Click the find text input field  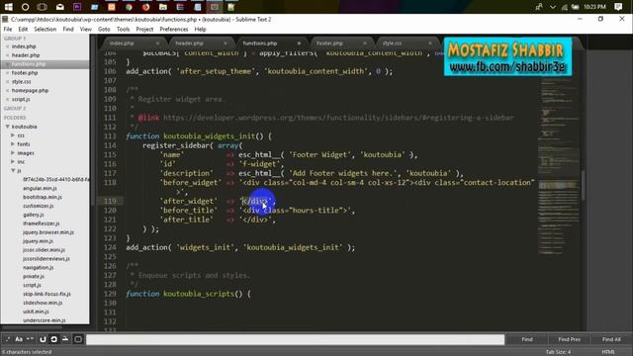click(x=295, y=339)
